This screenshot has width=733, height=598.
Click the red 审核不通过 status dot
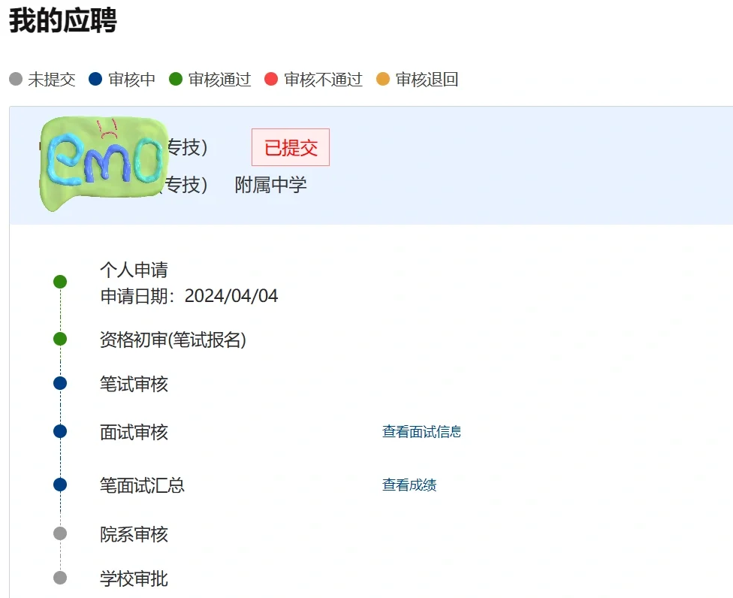(x=270, y=79)
